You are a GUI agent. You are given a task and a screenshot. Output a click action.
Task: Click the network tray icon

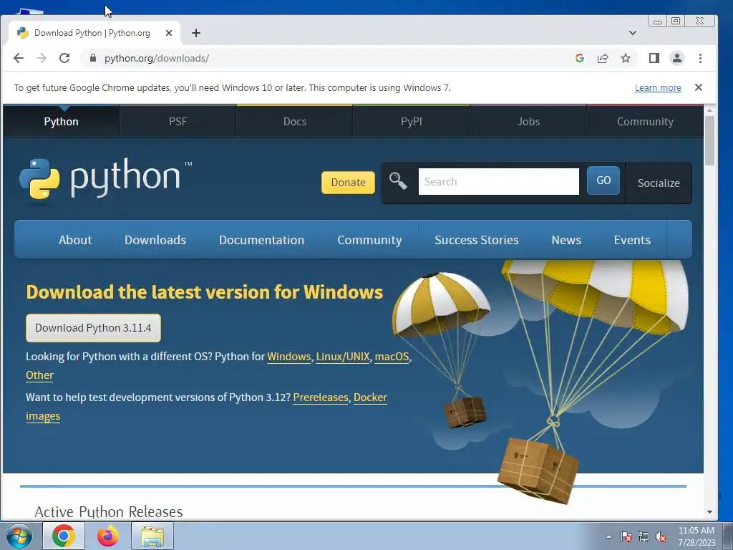pos(644,537)
